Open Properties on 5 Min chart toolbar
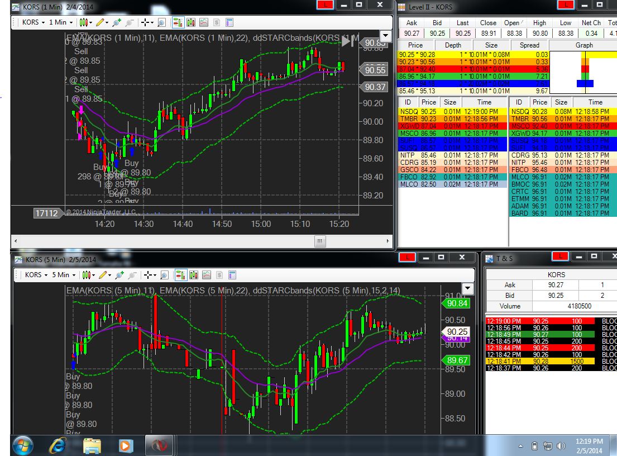Viewport: 617px width, 456px height. click(x=232, y=275)
